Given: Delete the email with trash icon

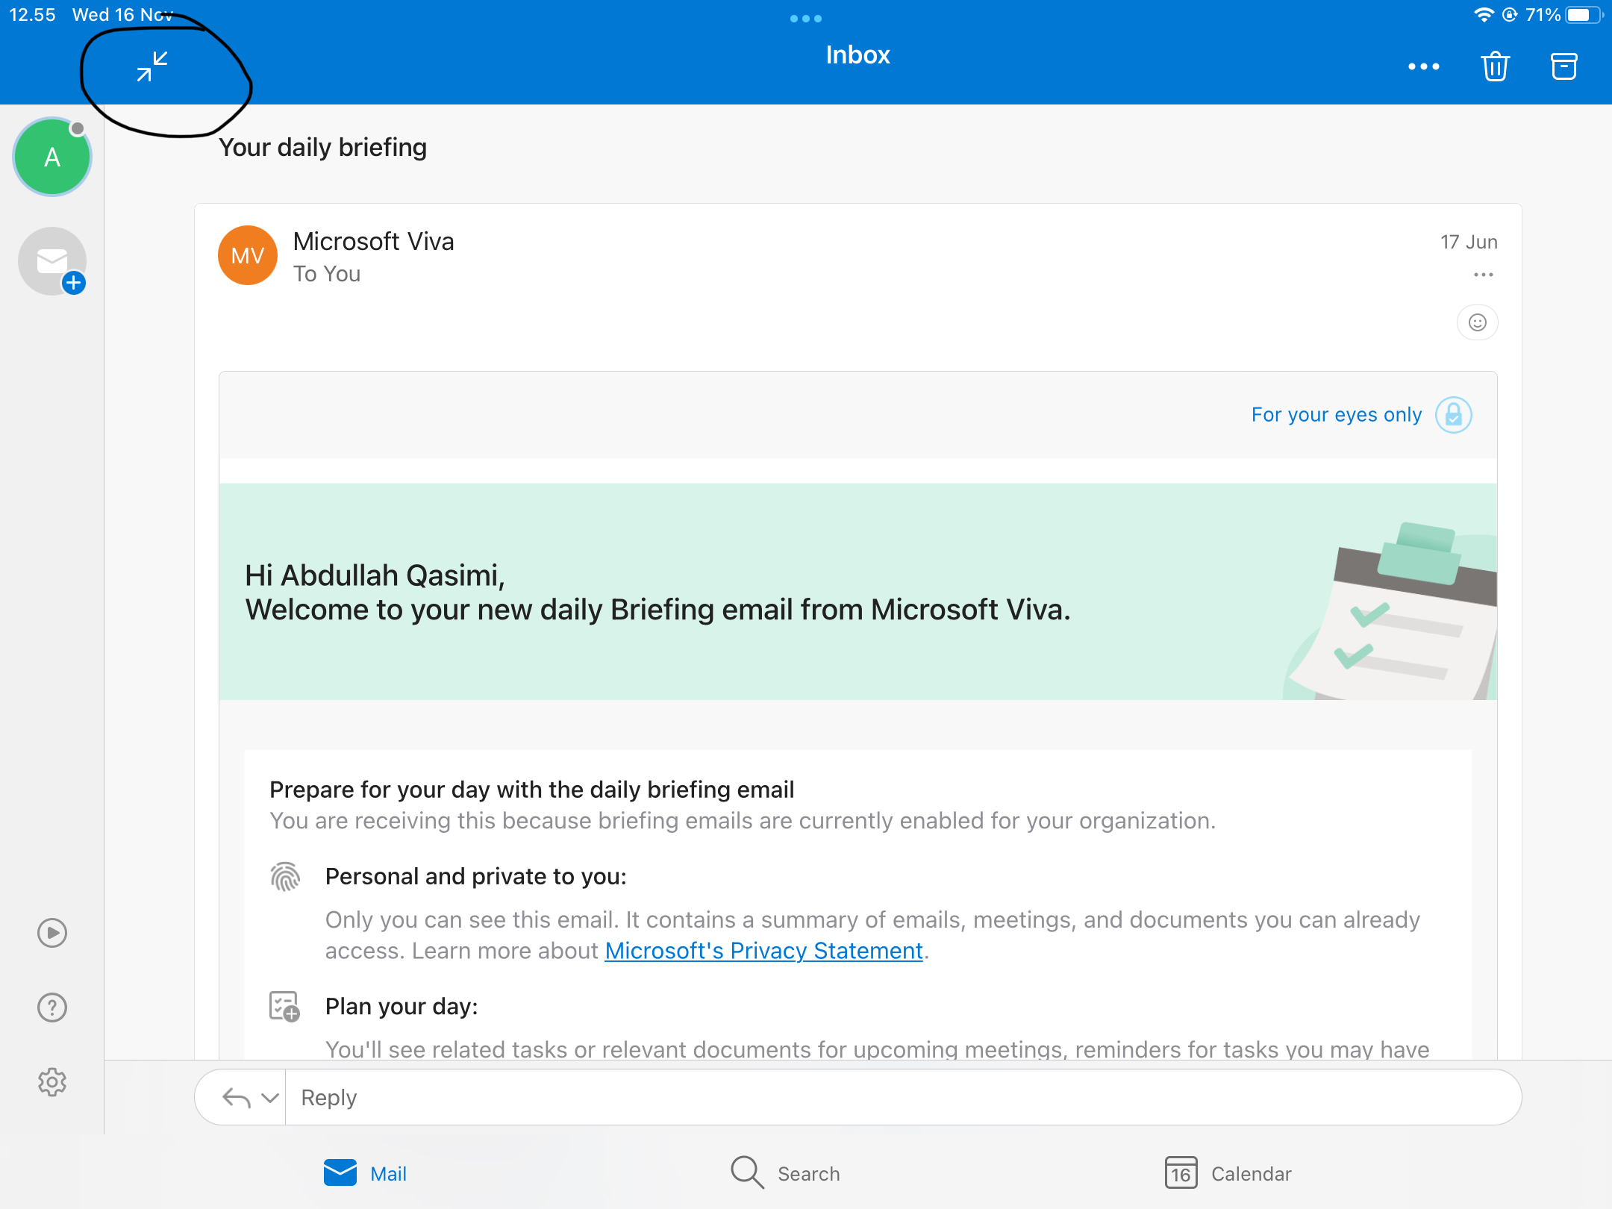Looking at the screenshot, I should click(x=1495, y=66).
